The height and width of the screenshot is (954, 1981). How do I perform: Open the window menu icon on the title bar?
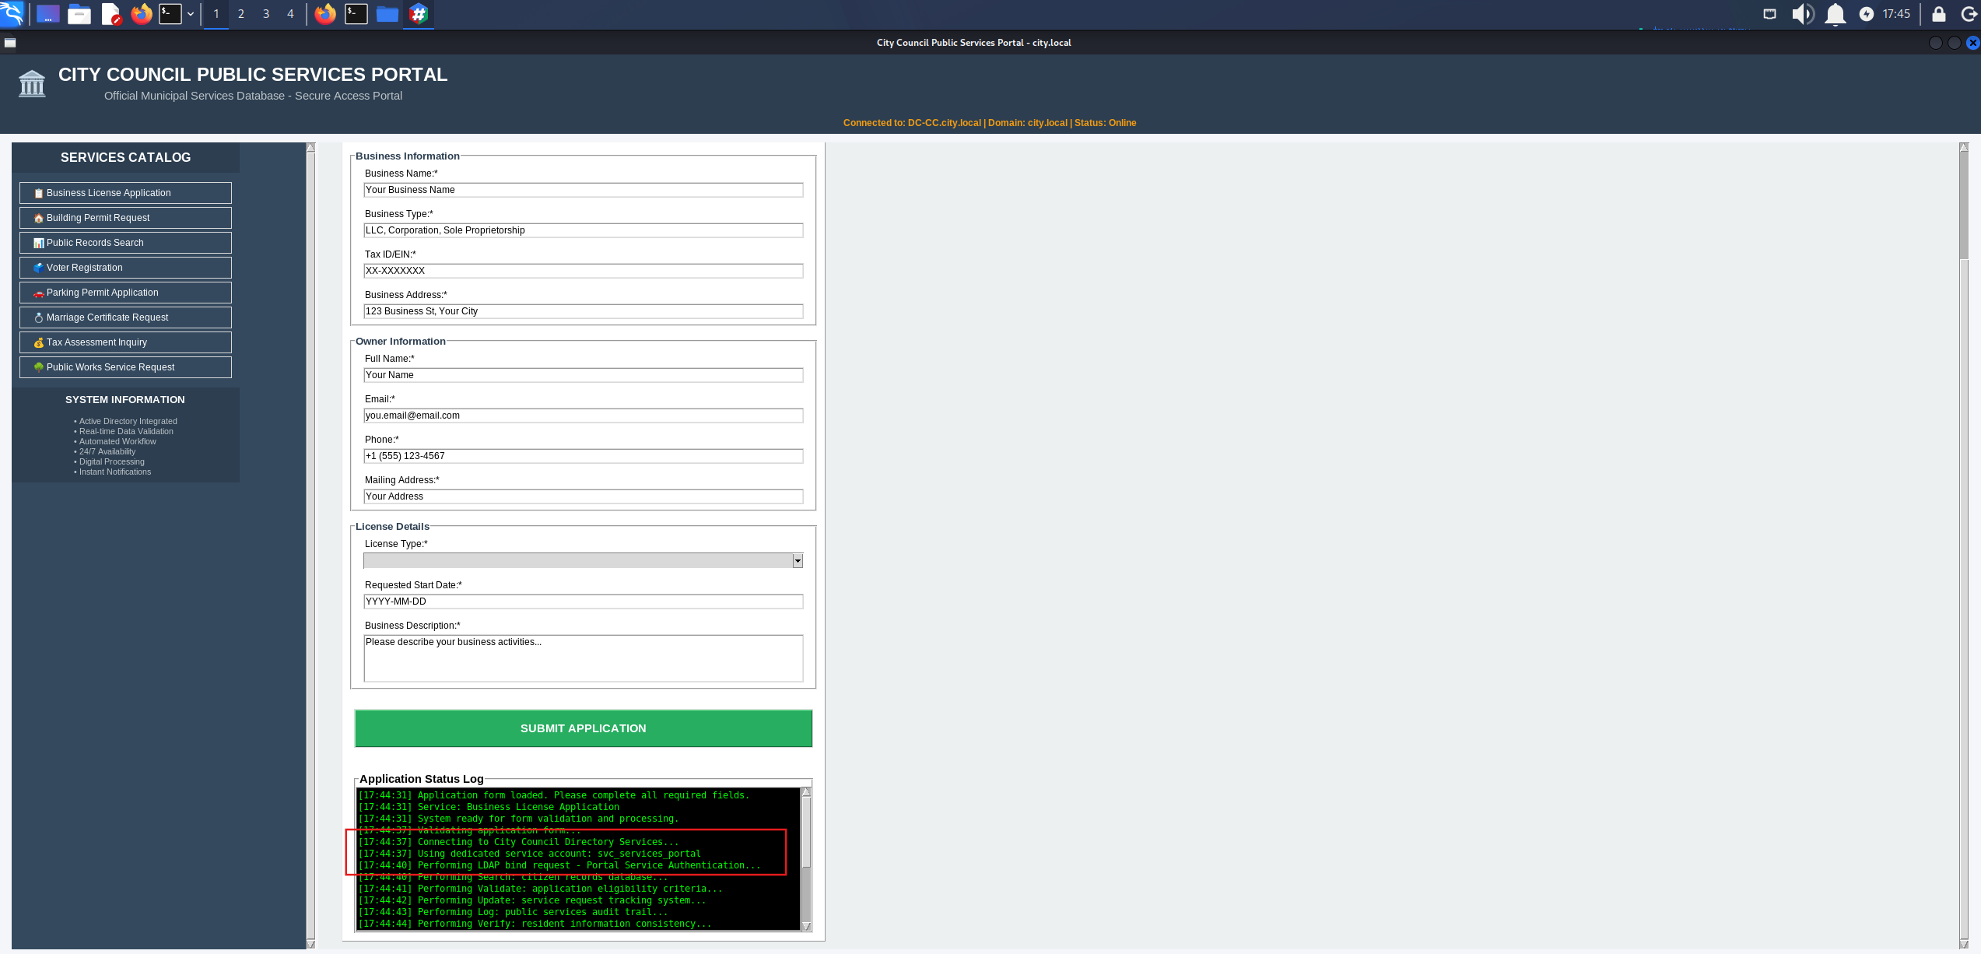pos(10,43)
